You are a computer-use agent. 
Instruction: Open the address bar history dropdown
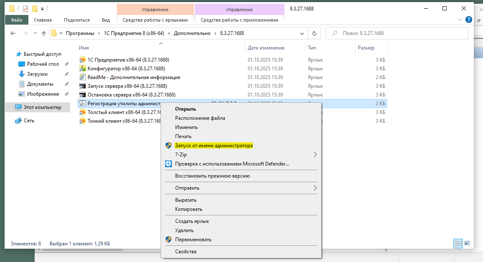tap(302, 33)
